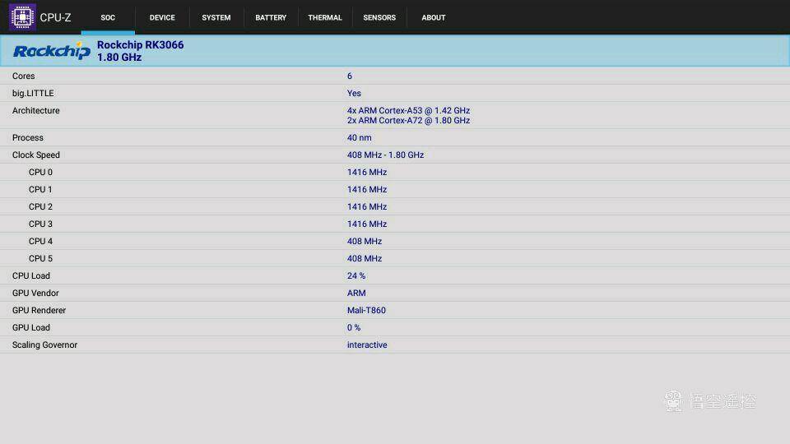The image size is (790, 444).
Task: Select the Process label
Action: [28, 137]
